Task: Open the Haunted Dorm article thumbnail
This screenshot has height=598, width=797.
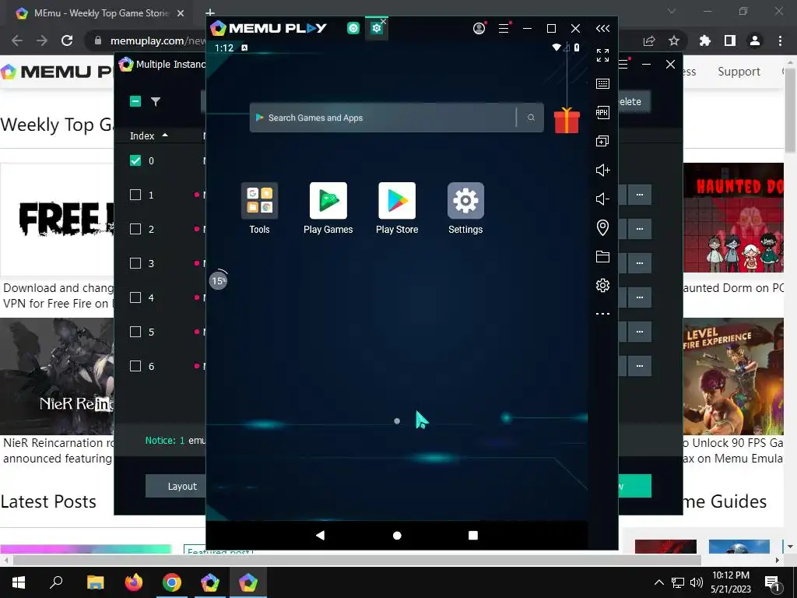Action: click(733, 218)
